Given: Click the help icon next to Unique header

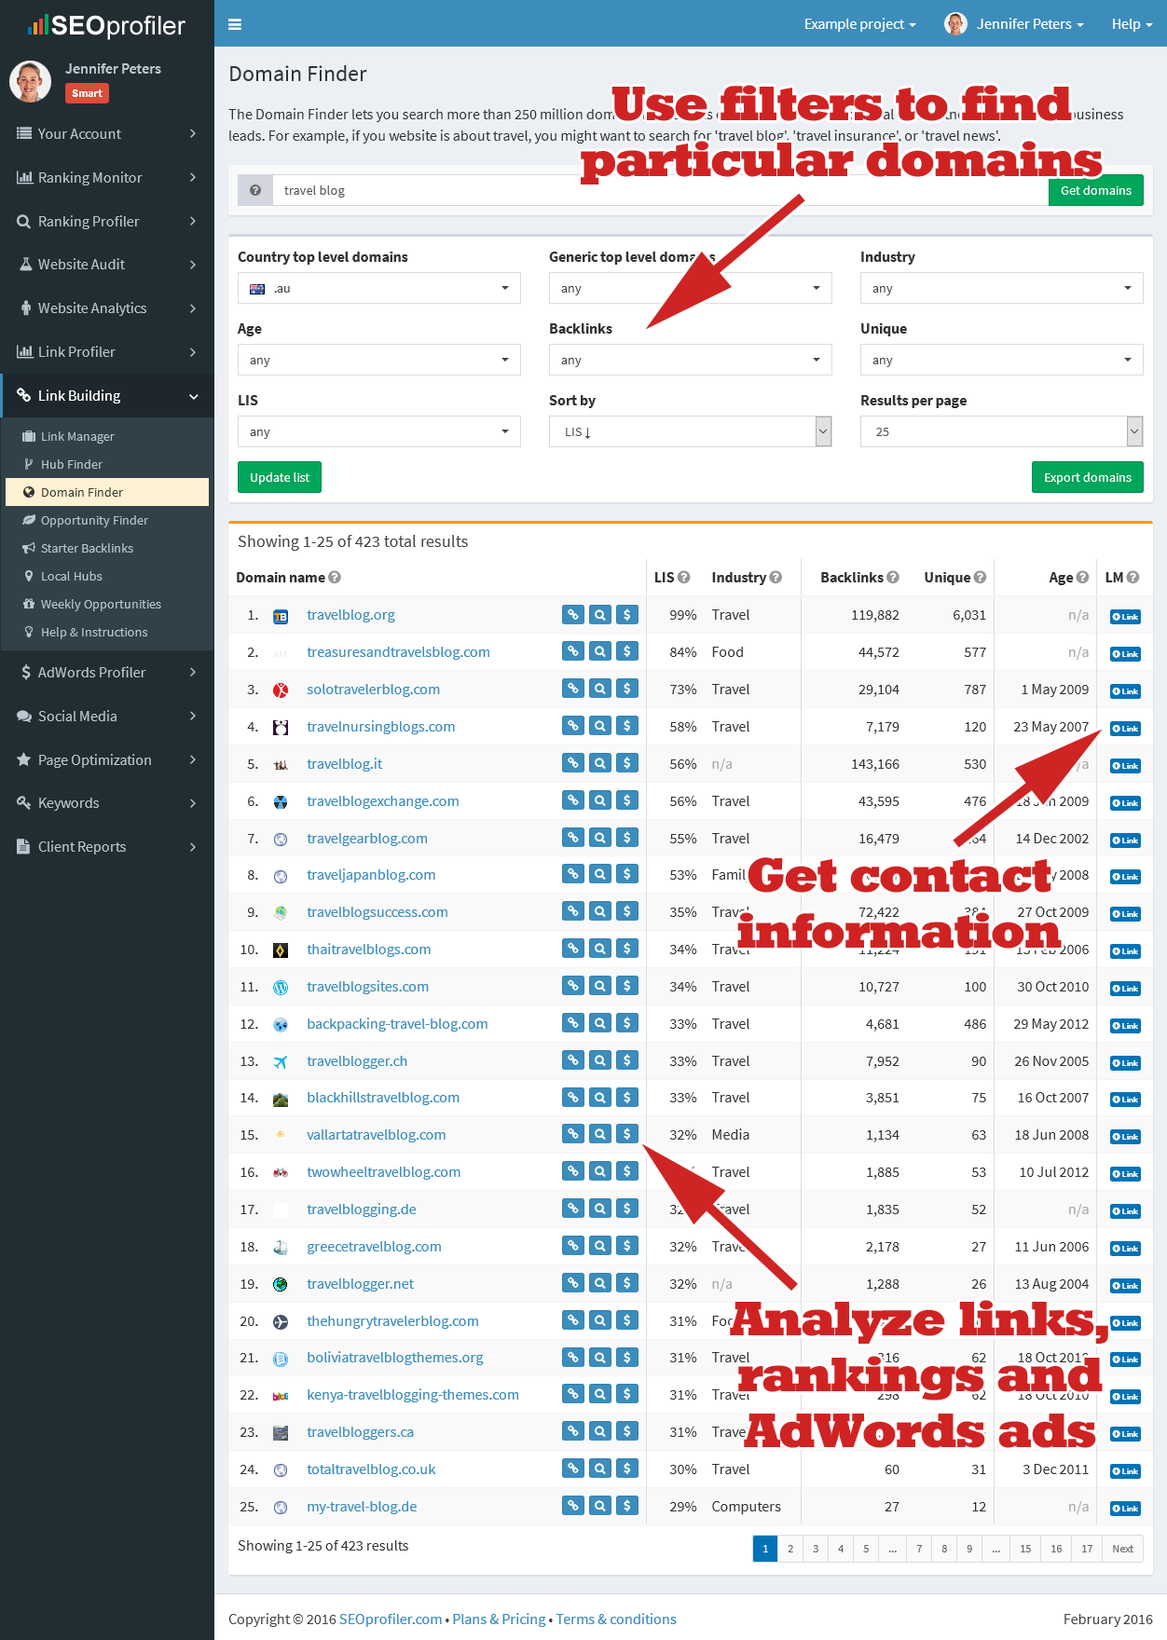Looking at the screenshot, I should click(x=980, y=578).
